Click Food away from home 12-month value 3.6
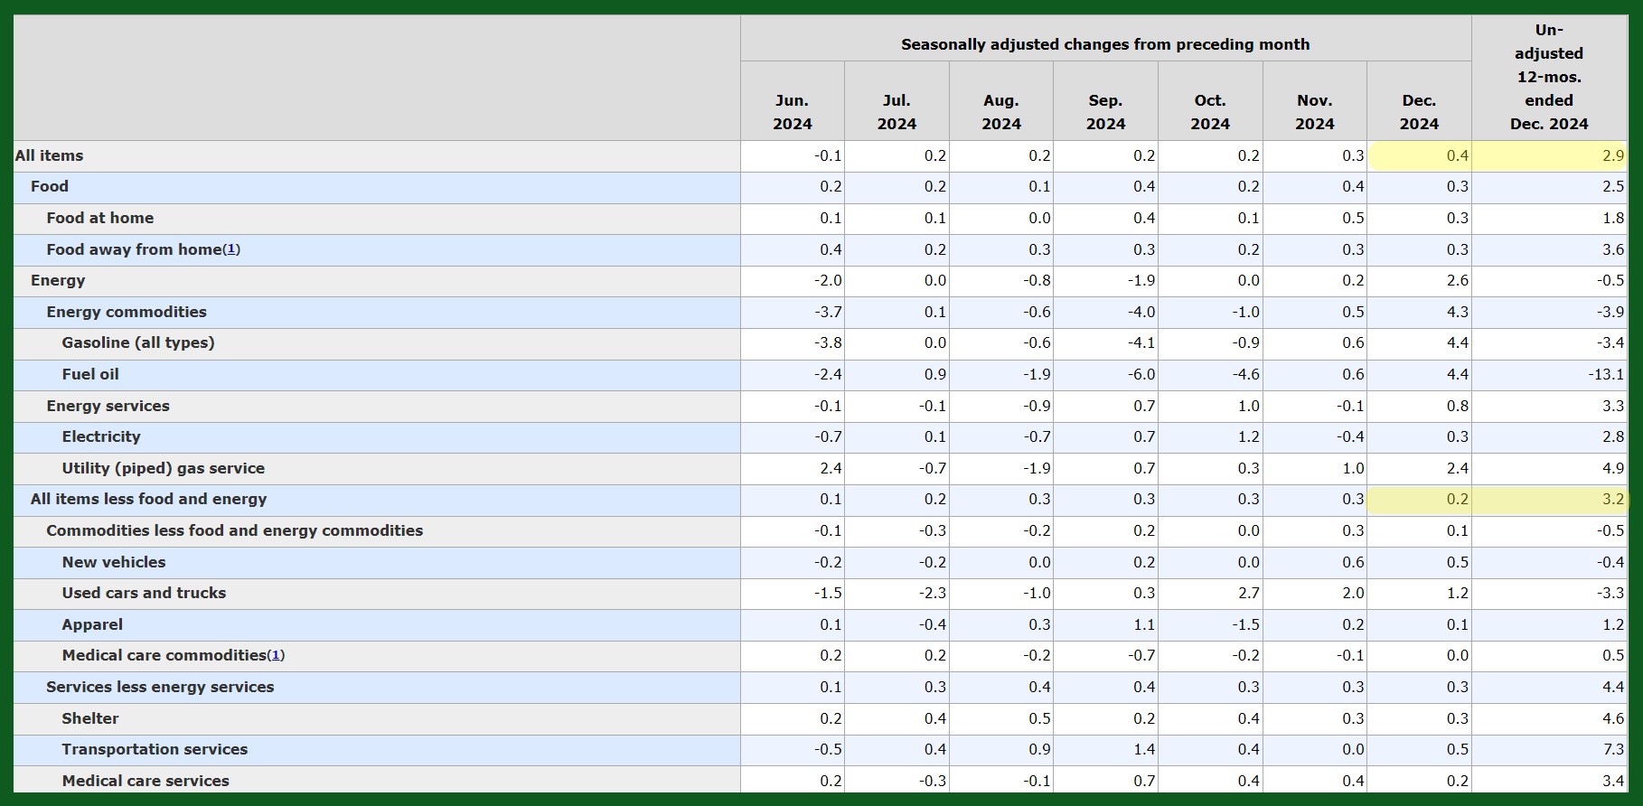Screen dimensions: 1643x806 pos(1613,249)
